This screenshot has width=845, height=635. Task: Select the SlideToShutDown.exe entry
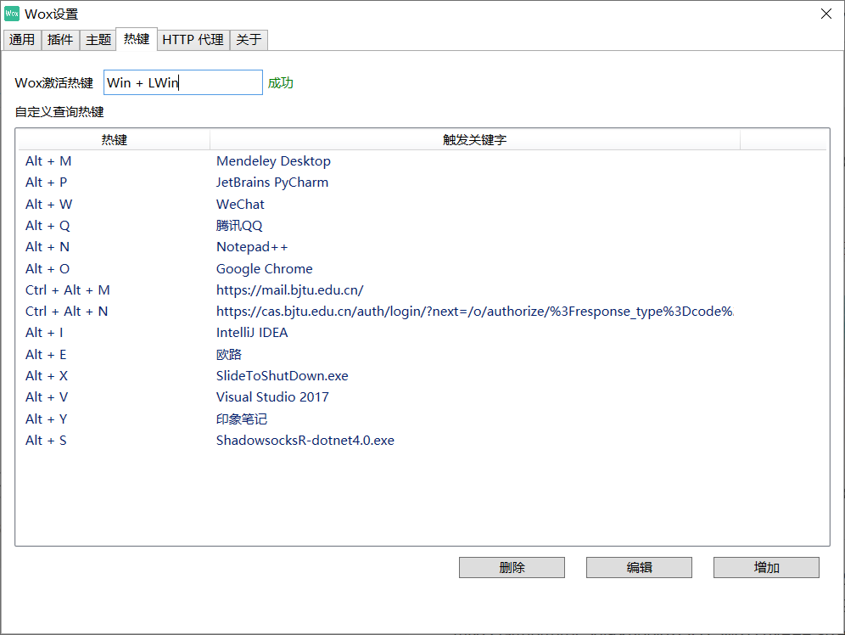[x=283, y=376]
